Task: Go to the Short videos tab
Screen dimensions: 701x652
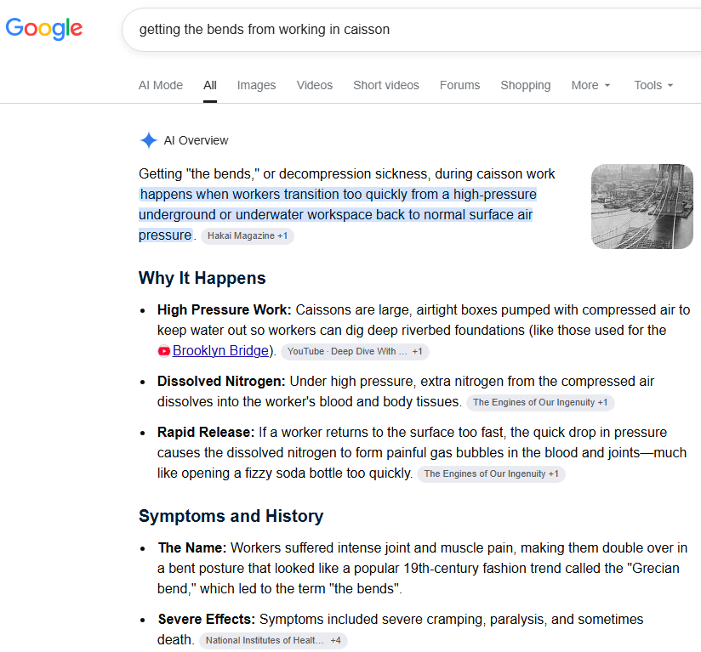Action: click(386, 85)
